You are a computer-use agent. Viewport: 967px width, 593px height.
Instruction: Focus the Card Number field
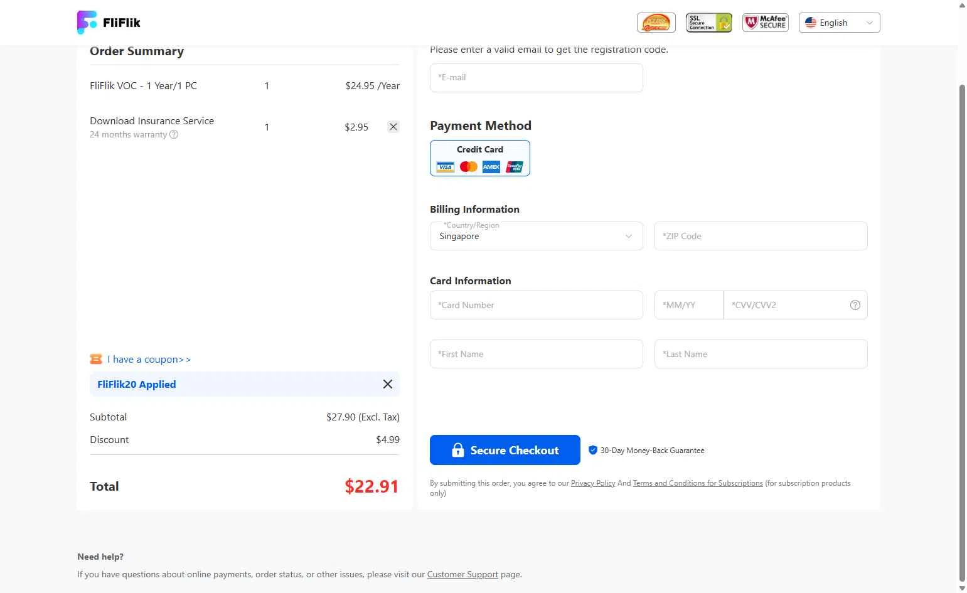[x=537, y=305]
